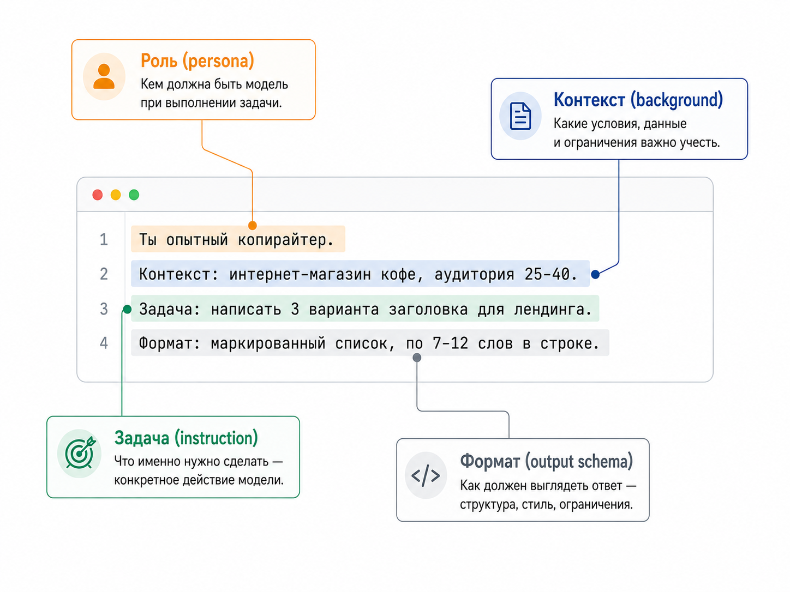Select the heading 'Роль (persona)'
Screen dimensions: 790x592
click(197, 61)
